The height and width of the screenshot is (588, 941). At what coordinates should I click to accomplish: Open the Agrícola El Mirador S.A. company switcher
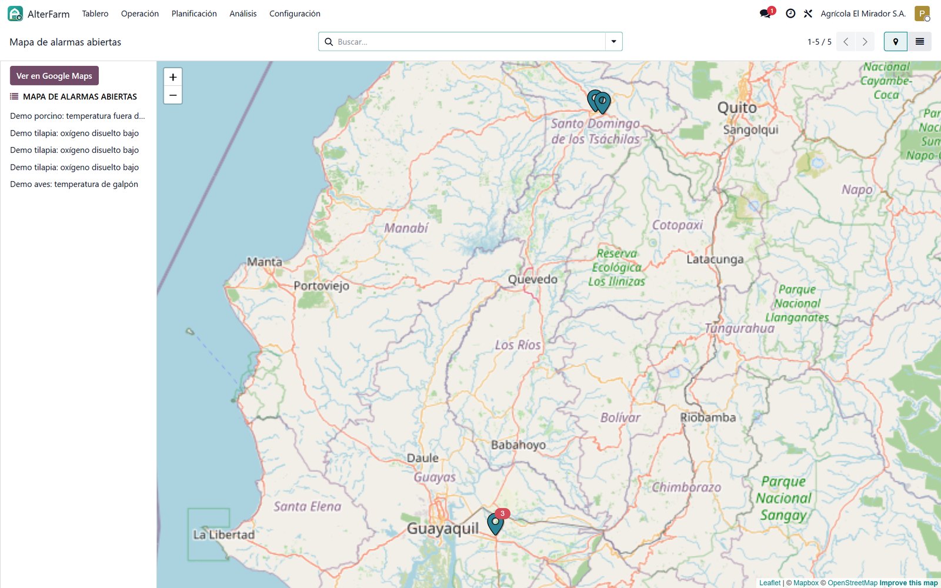[x=863, y=14]
